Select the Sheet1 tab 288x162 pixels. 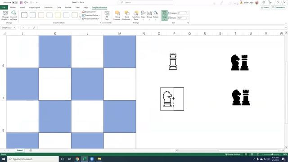coord(20,150)
